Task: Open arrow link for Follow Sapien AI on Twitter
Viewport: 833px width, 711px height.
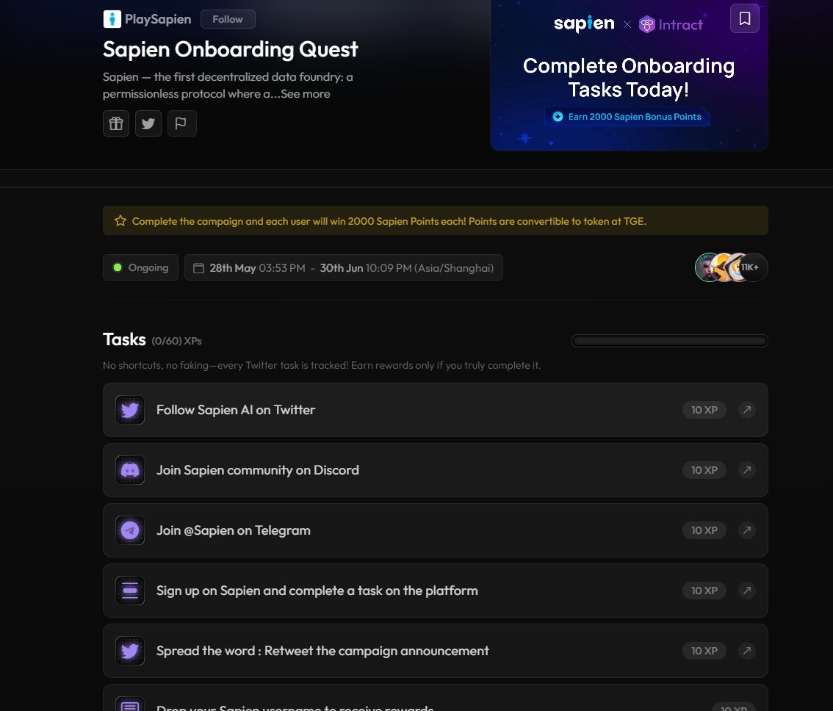Action: click(x=747, y=410)
